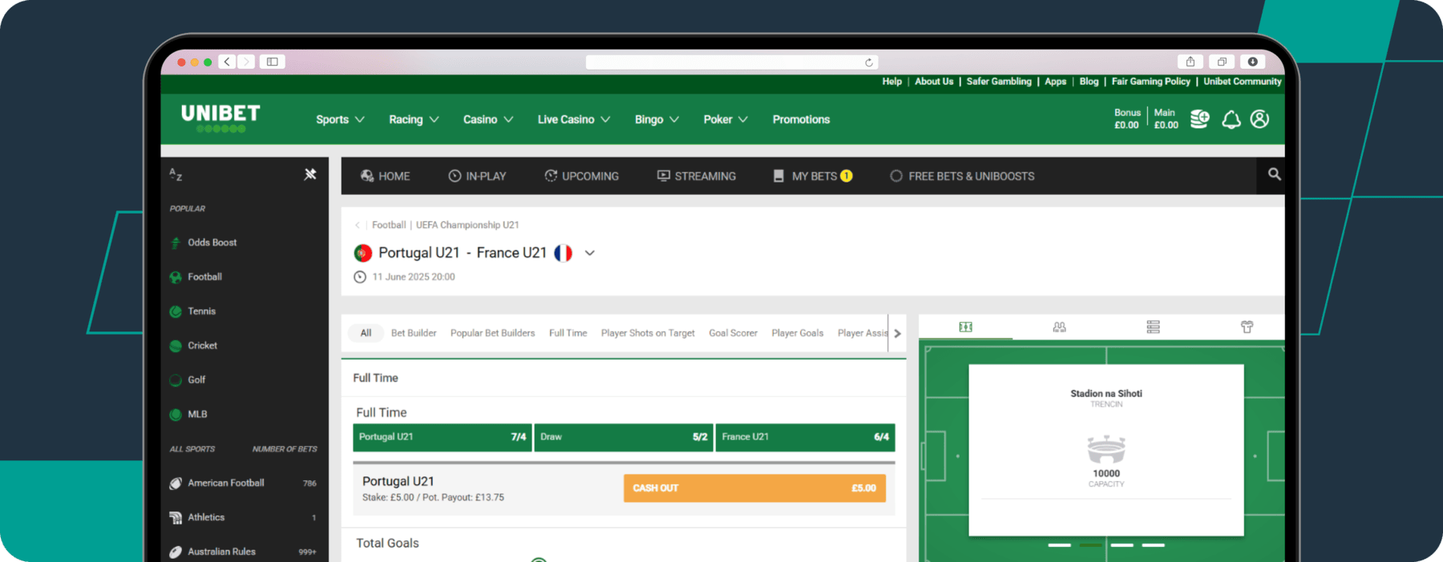Click the orange CASH OUT button
Viewport: 1443px width, 562px height.
pos(754,488)
